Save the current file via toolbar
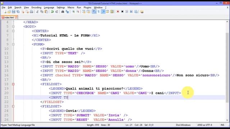 click(14, 12)
